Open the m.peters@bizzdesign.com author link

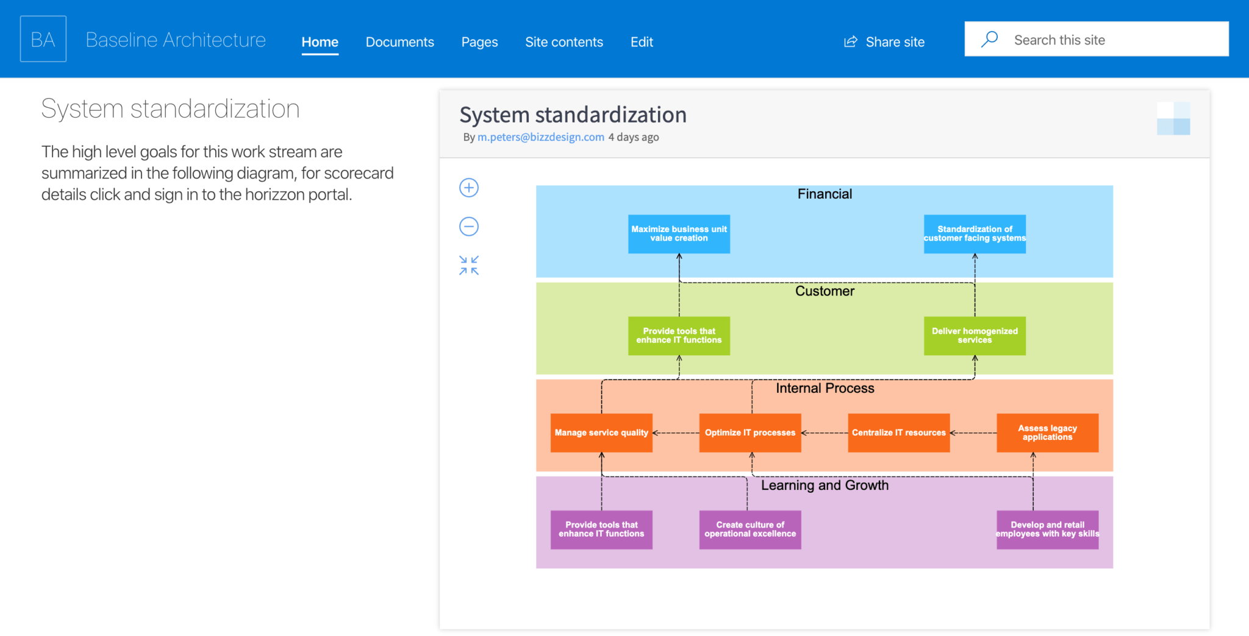(541, 137)
